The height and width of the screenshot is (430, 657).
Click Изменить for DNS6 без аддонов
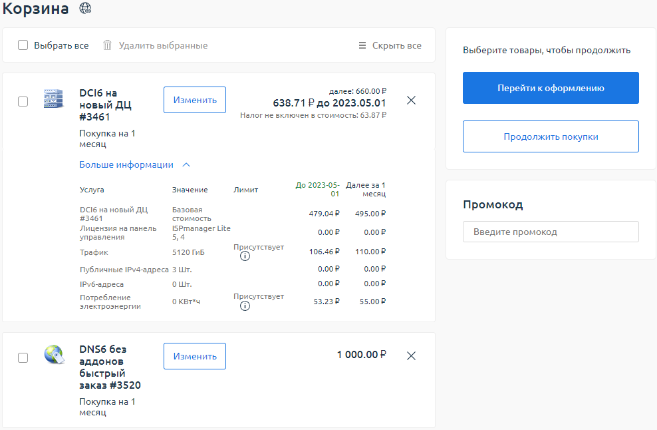195,356
